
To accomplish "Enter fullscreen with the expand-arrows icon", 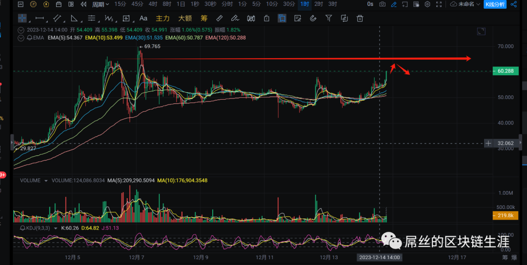I will point(439,4).
